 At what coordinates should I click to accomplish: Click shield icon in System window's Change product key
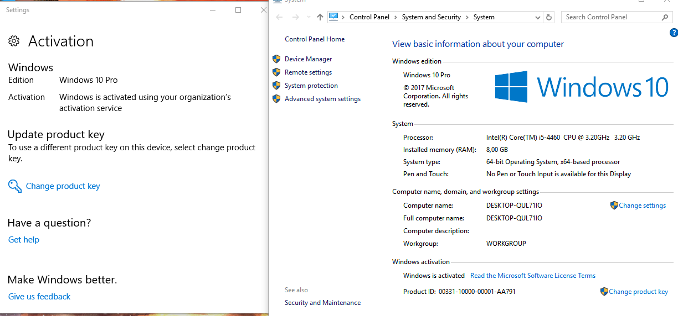click(x=604, y=291)
